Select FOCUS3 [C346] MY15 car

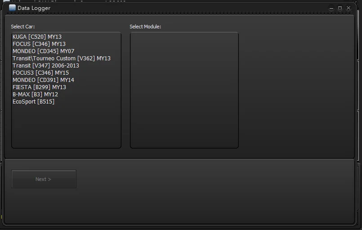pyautogui.click(x=40, y=73)
